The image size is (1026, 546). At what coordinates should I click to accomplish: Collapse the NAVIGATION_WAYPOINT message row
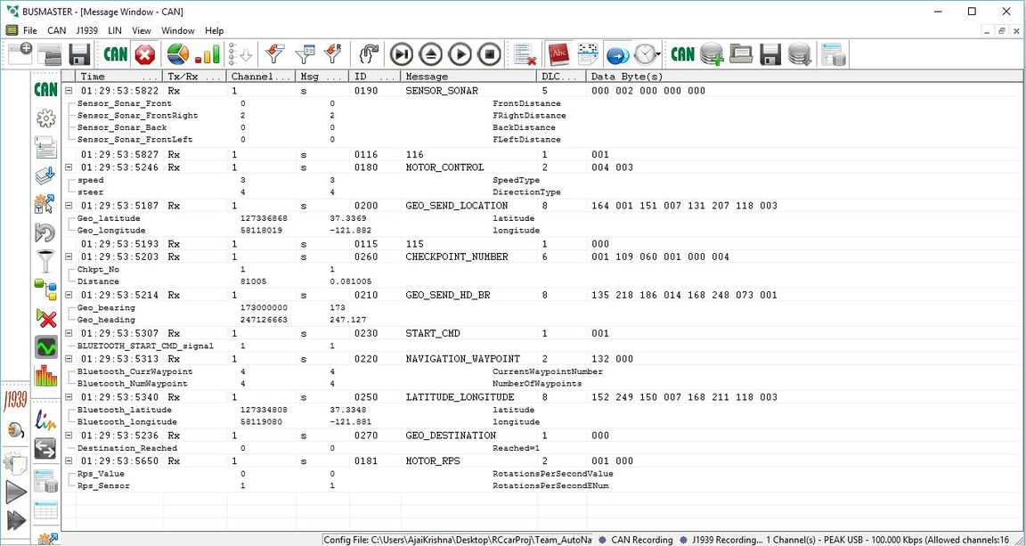(69, 359)
